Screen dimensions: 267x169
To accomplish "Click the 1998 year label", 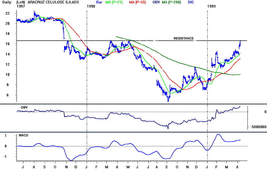I will (91, 6).
